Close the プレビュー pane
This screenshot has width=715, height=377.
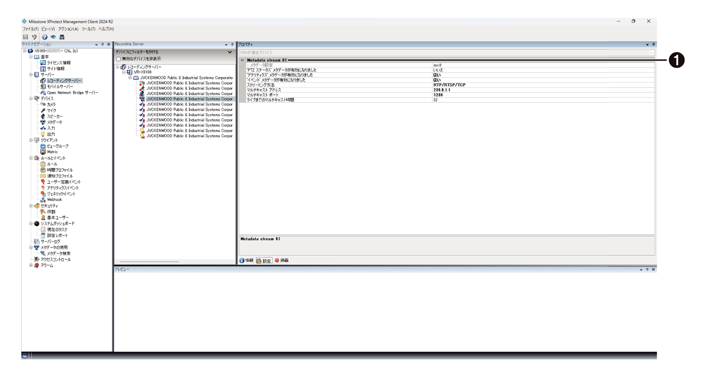coord(654,269)
